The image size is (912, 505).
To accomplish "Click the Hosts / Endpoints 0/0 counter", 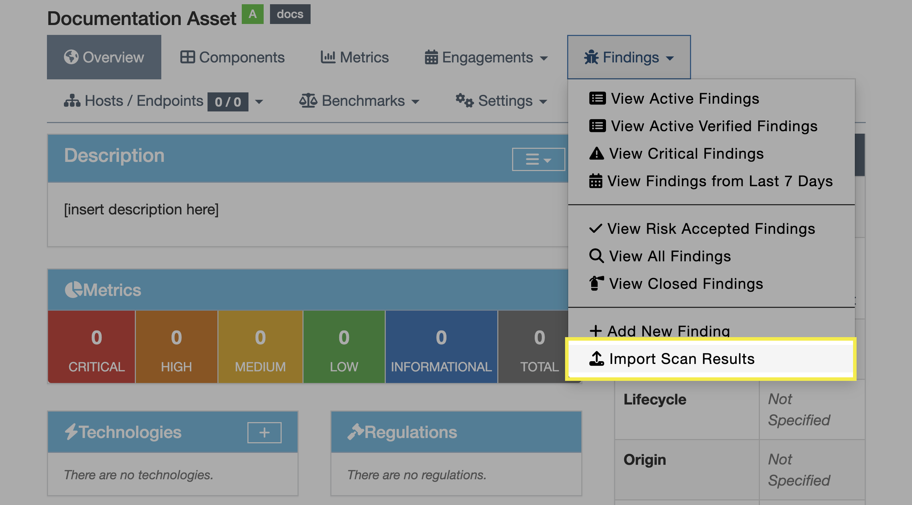I will 228,102.
